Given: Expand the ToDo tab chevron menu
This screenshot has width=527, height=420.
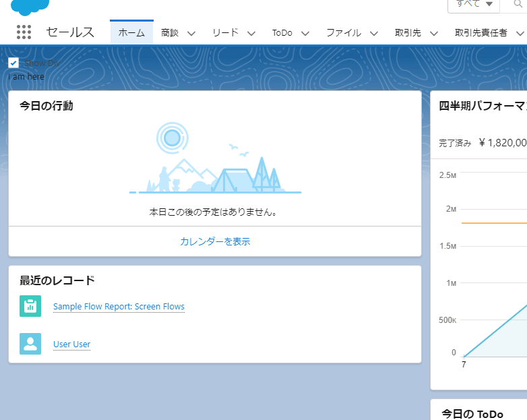Looking at the screenshot, I should click(305, 33).
